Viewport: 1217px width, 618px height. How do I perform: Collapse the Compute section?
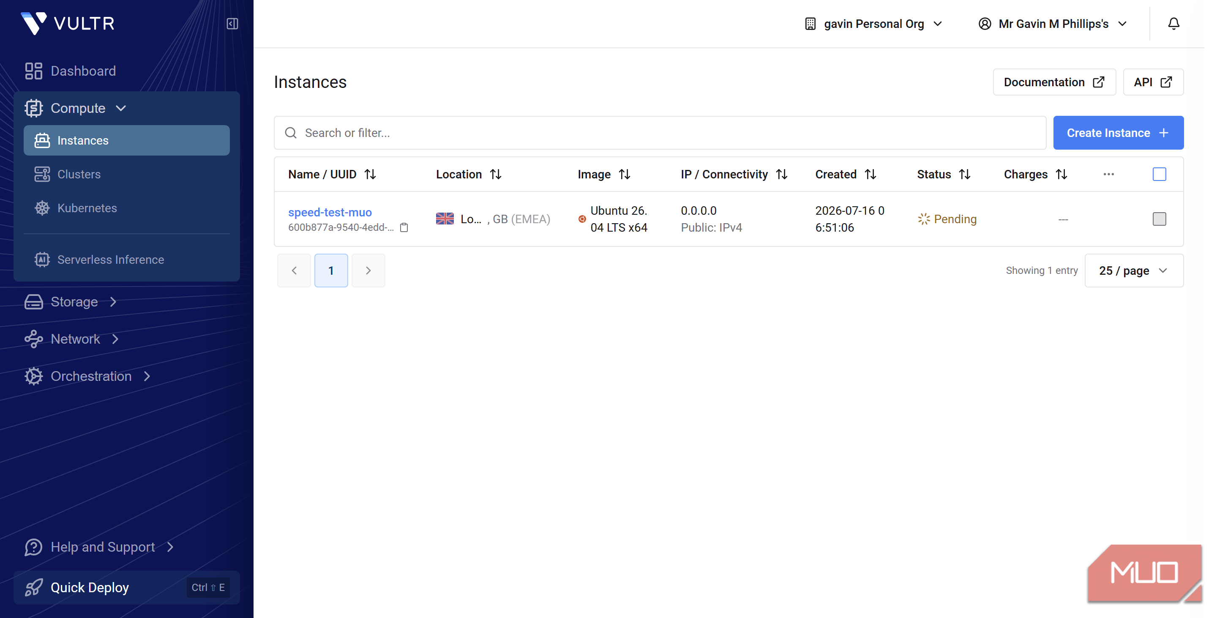(x=121, y=108)
